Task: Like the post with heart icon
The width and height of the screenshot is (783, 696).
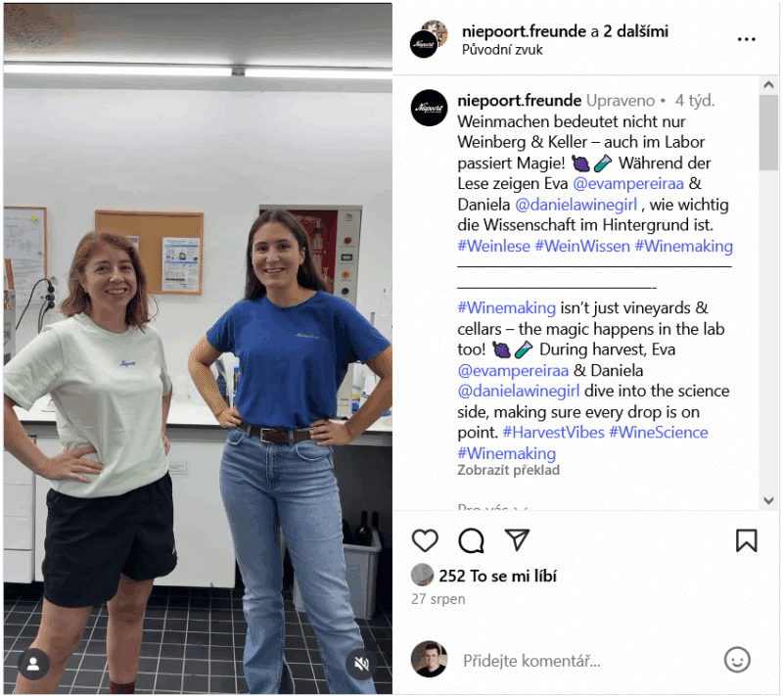Action: coord(425,540)
